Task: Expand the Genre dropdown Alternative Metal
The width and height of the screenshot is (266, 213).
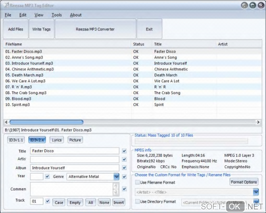Action: (116, 177)
